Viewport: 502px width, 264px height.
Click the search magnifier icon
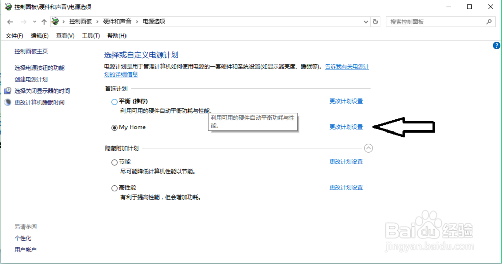[489, 22]
